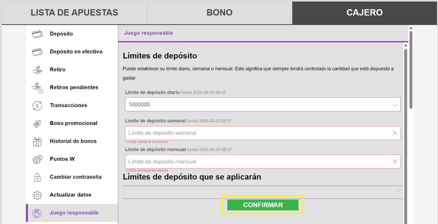438x224 pixels.
Task: Click the 'hasta 2025-05-03 08:57' monthly date text
Action: [x=210, y=150]
